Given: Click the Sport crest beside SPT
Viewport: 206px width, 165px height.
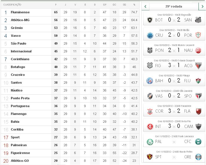Looking at the screenshot, I should coord(150,157).
